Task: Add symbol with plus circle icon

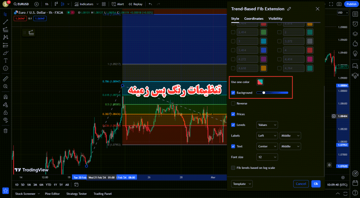Action: 36,4
